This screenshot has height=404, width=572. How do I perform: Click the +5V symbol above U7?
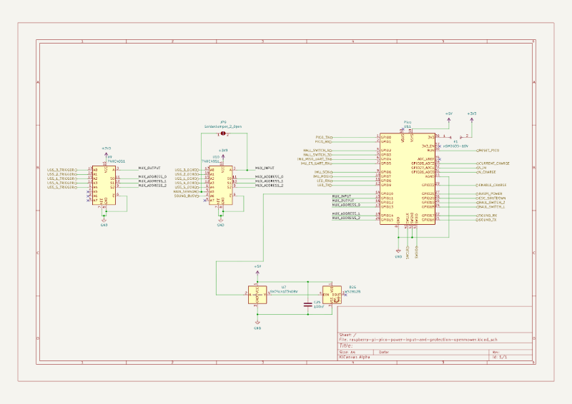point(257,268)
